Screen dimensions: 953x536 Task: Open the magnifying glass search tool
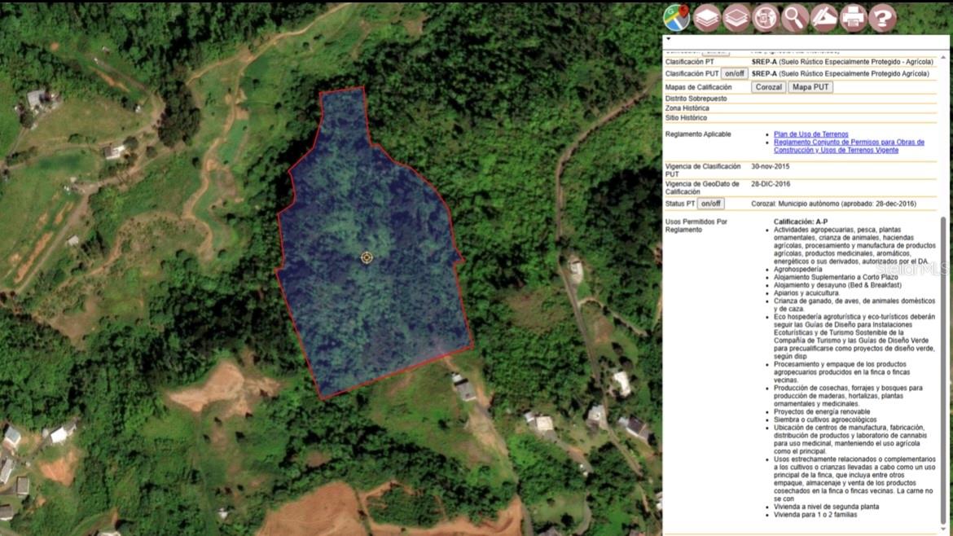pyautogui.click(x=795, y=17)
